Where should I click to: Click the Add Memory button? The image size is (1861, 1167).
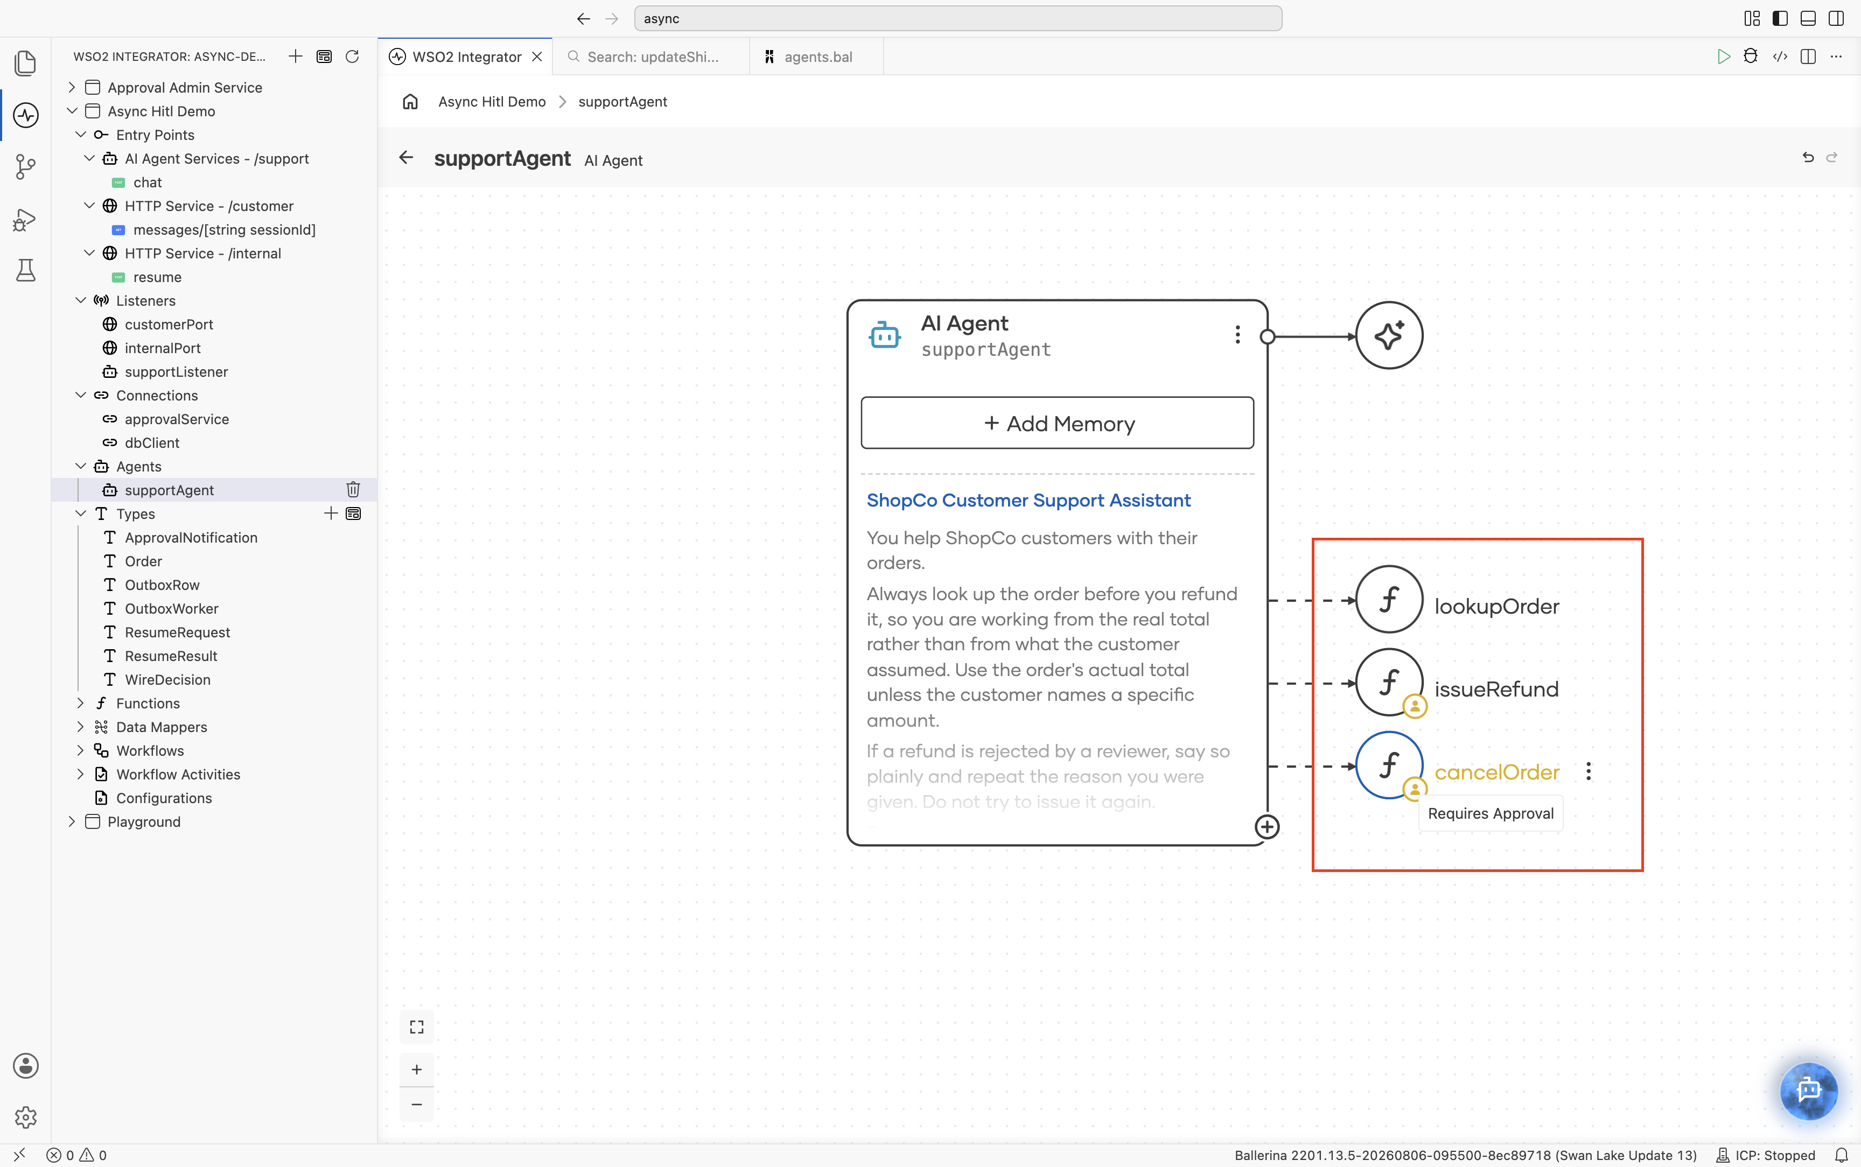point(1058,423)
